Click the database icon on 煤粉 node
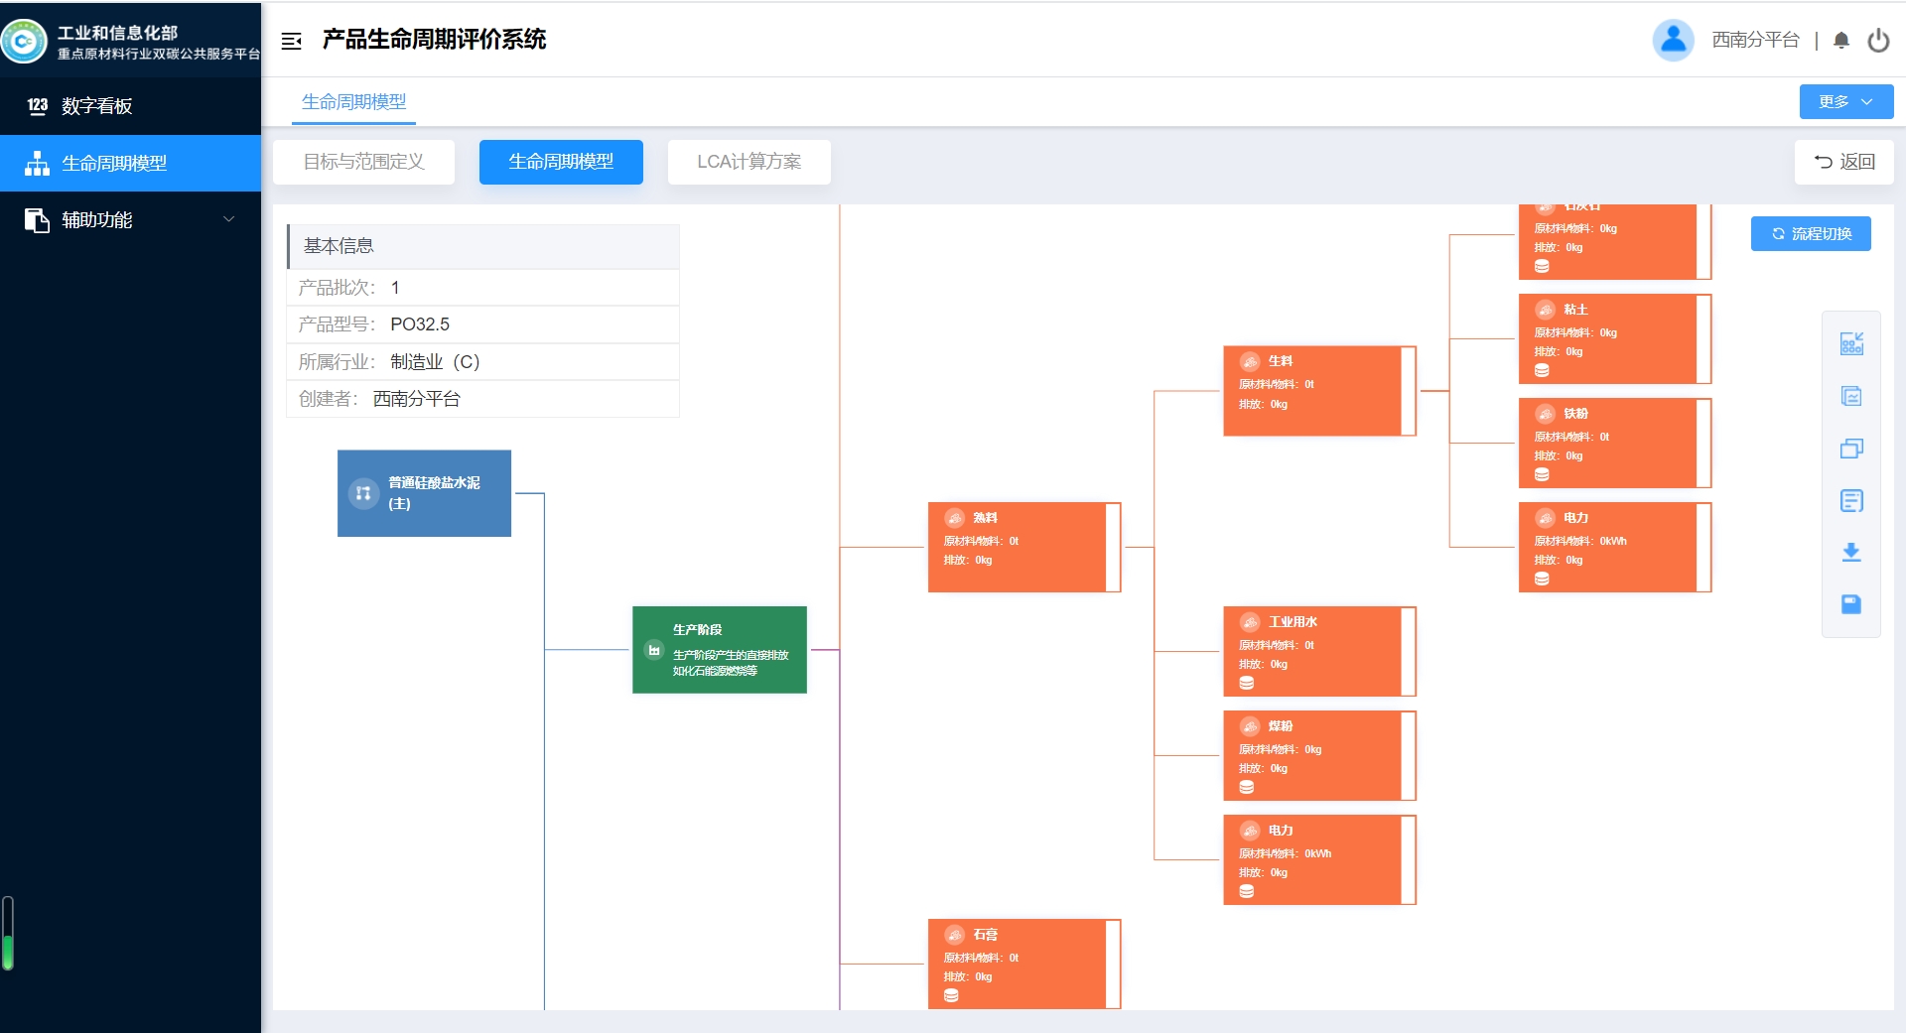This screenshot has width=1906, height=1033. [1247, 787]
